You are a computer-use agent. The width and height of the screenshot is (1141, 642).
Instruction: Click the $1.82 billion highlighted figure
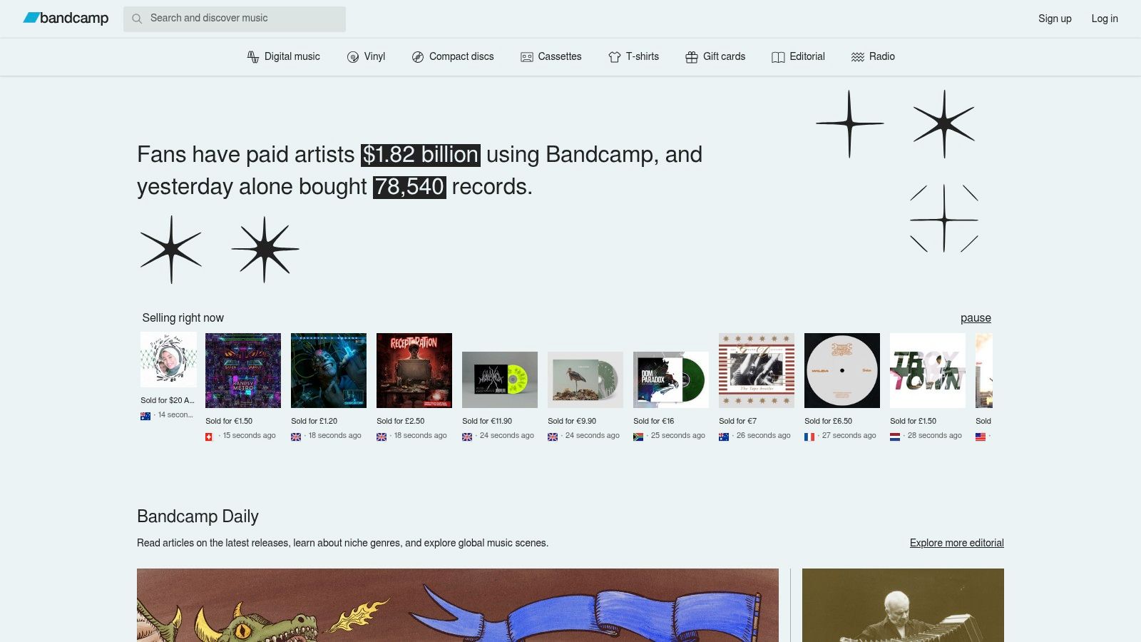[421, 155]
